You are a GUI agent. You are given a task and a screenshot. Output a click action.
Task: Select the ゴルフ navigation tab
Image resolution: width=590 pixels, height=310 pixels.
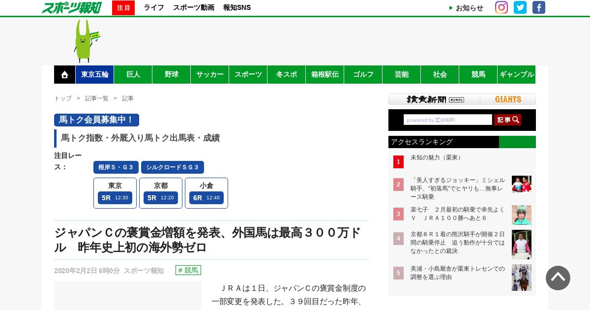[x=363, y=74]
